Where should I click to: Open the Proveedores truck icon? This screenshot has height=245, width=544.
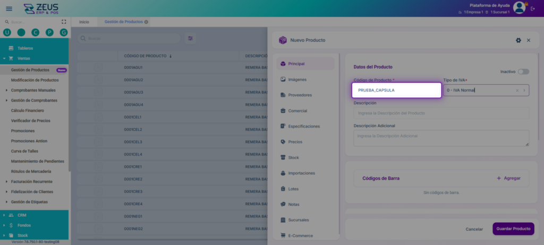point(283,95)
